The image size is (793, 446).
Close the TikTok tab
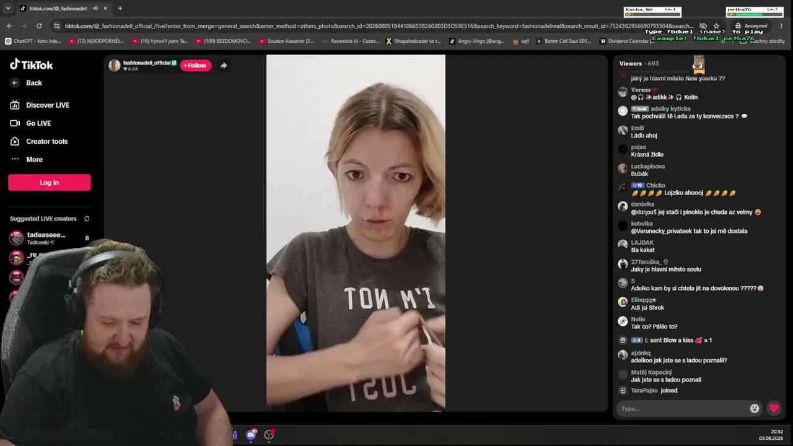(105, 9)
